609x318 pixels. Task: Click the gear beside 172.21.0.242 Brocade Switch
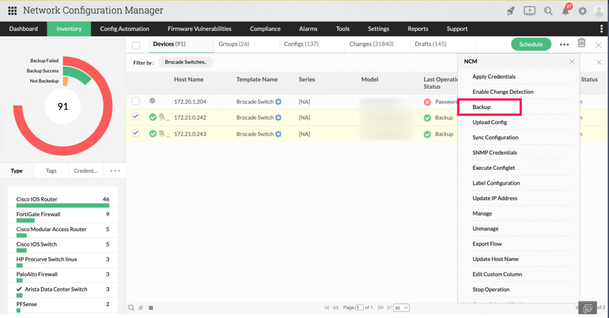(278, 117)
